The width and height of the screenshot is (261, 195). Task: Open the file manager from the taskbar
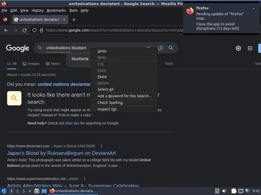pos(37,191)
